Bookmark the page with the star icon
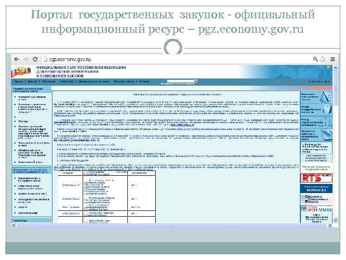 click(323, 59)
